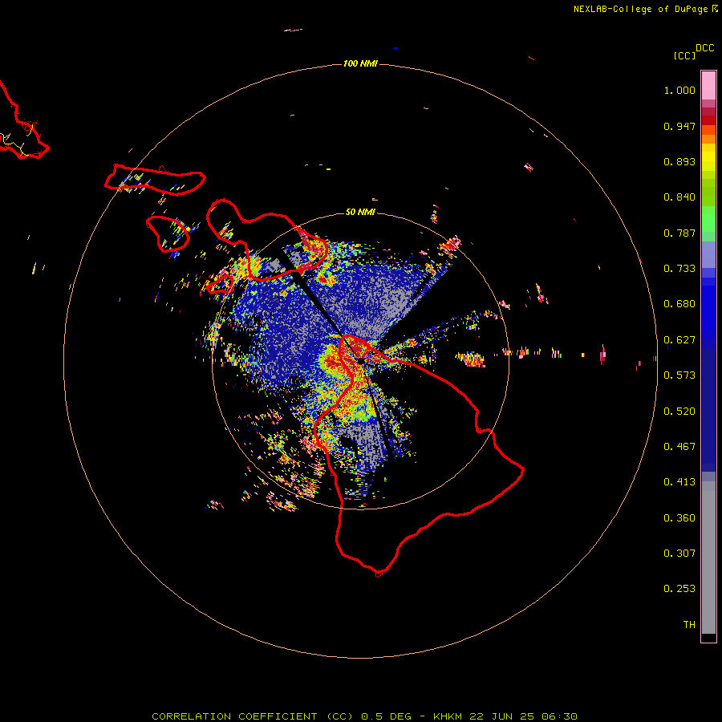Click the 06:30 time in caption
This screenshot has width=722, height=722.
(559, 716)
